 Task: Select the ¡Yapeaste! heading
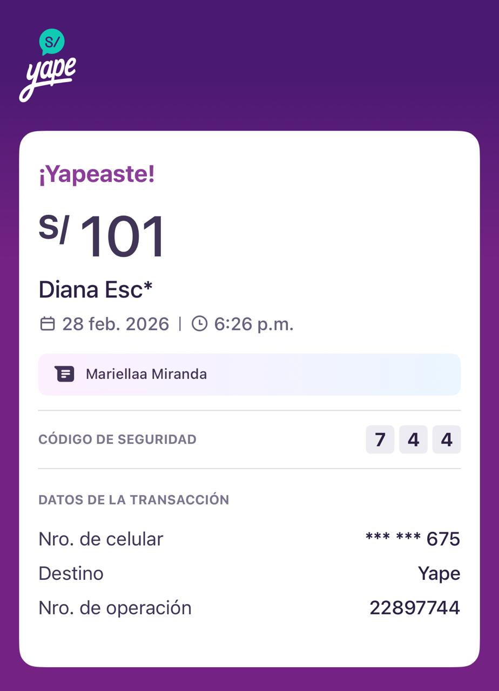pyautogui.click(x=97, y=174)
